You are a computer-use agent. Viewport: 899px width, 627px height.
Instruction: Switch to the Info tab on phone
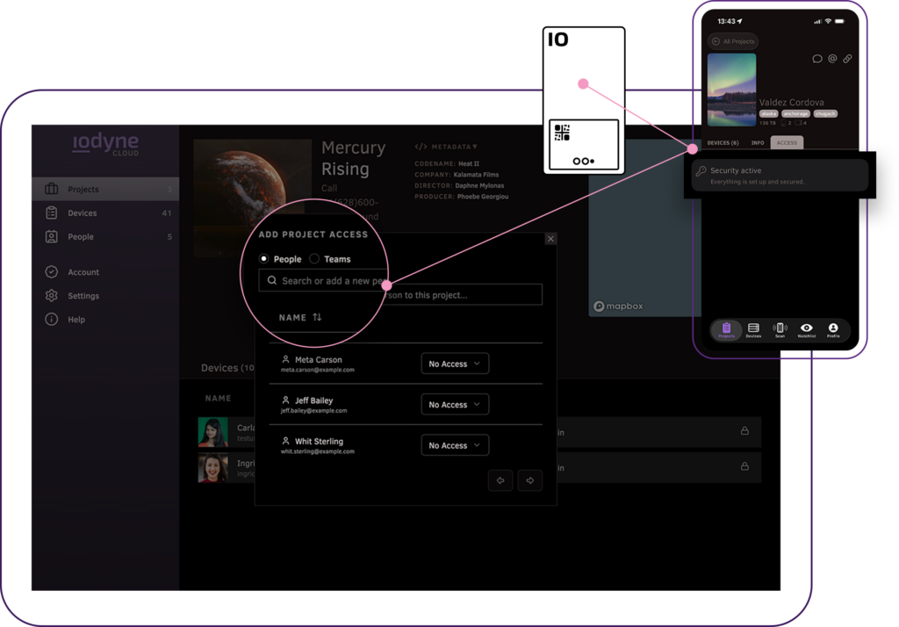pos(758,143)
